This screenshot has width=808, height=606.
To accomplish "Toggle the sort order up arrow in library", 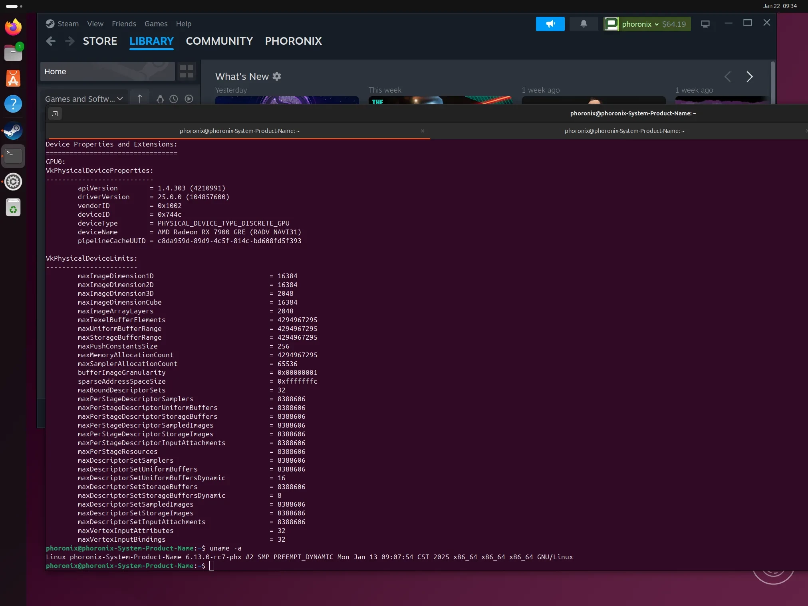I will 139,99.
